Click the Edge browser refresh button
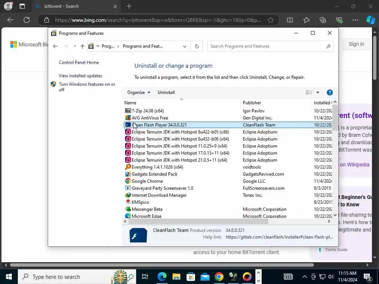 pyautogui.click(x=27, y=20)
